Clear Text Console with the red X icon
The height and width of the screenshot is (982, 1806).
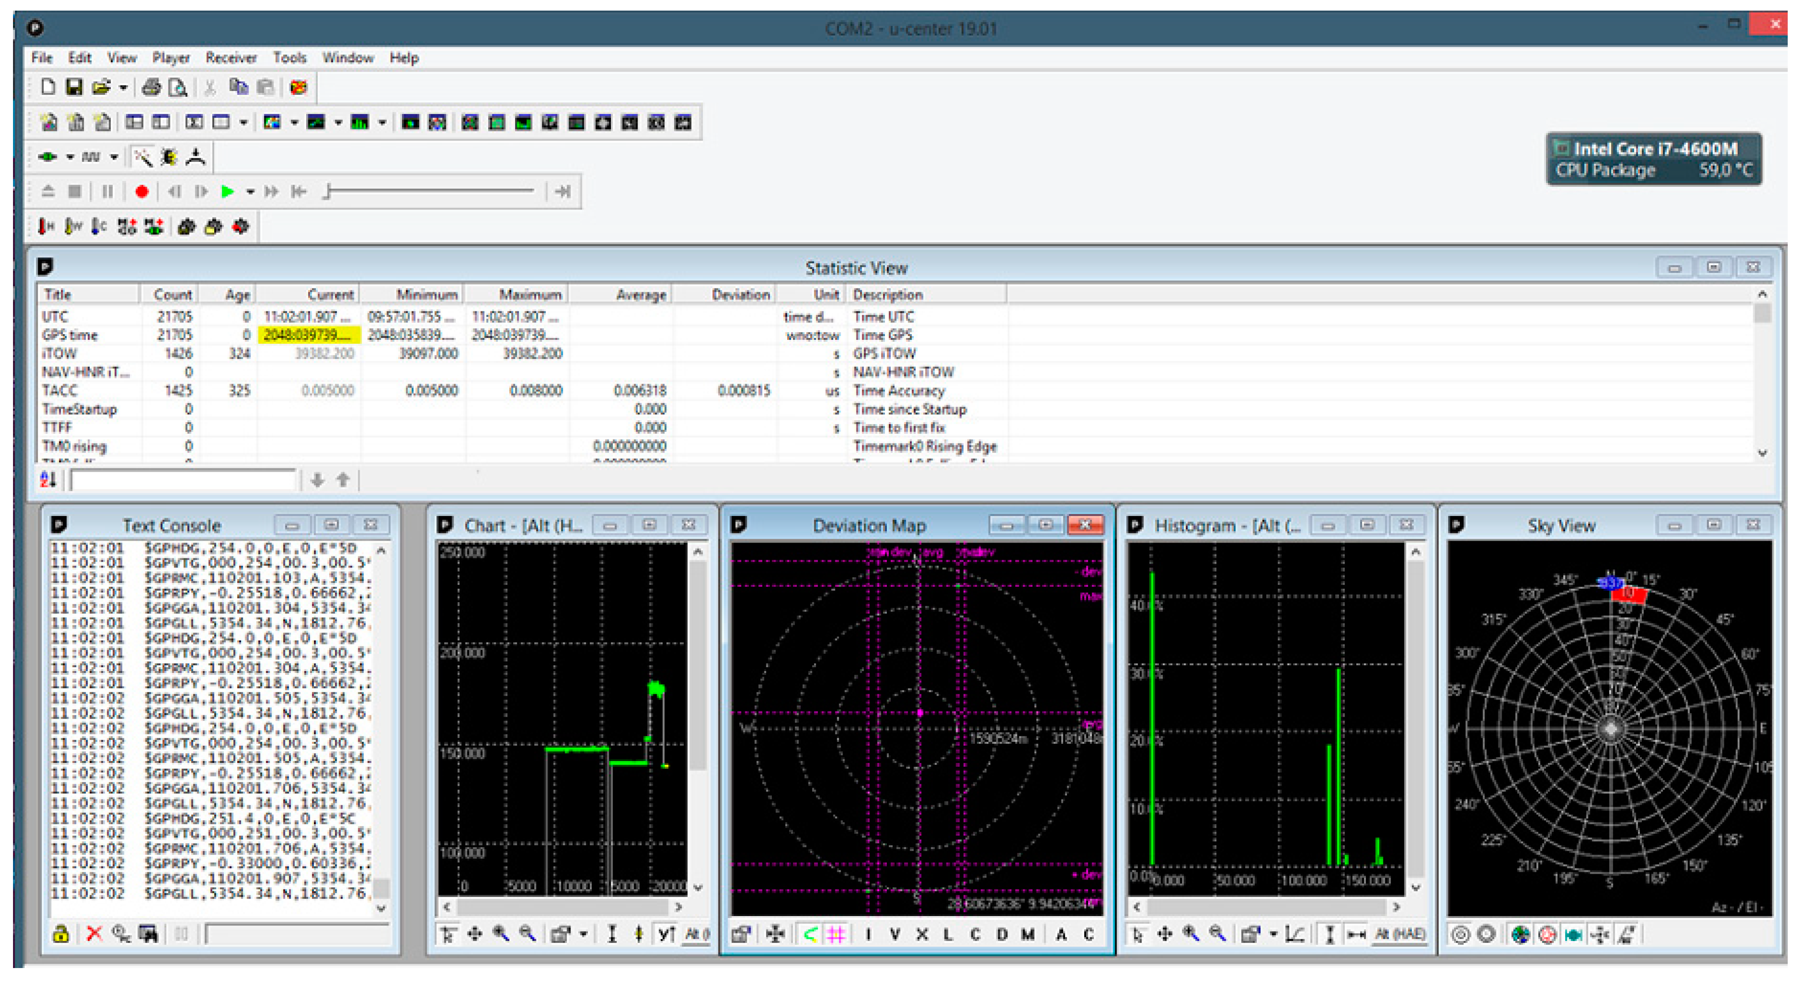[x=94, y=934]
